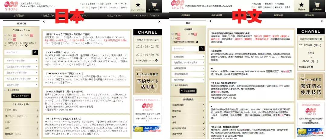Open JALカード 10%OFF banner, Japanese page
326x139 pixels.
(147, 129)
